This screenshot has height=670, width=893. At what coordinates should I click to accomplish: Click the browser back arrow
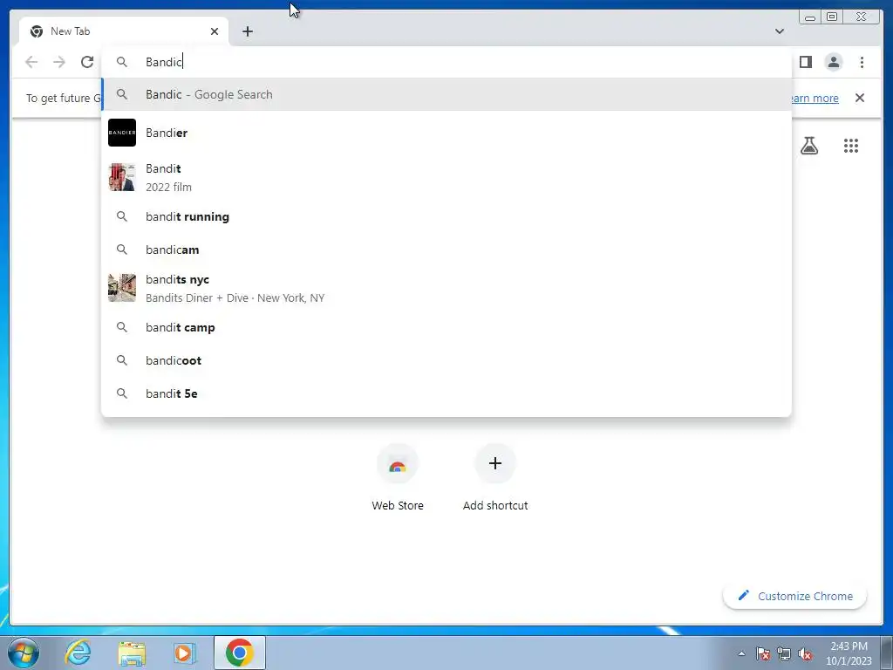[x=31, y=62]
